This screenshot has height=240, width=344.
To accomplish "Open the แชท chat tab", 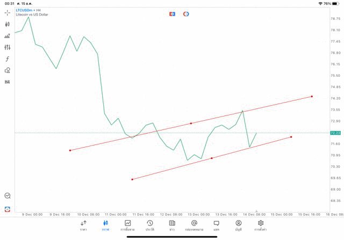I will [216, 225].
